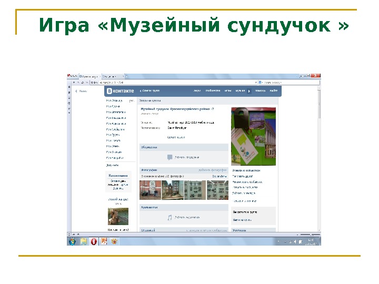This screenshot has width=379, height=284.
Task: Click the «Список групп» back link
Action: [150, 91]
